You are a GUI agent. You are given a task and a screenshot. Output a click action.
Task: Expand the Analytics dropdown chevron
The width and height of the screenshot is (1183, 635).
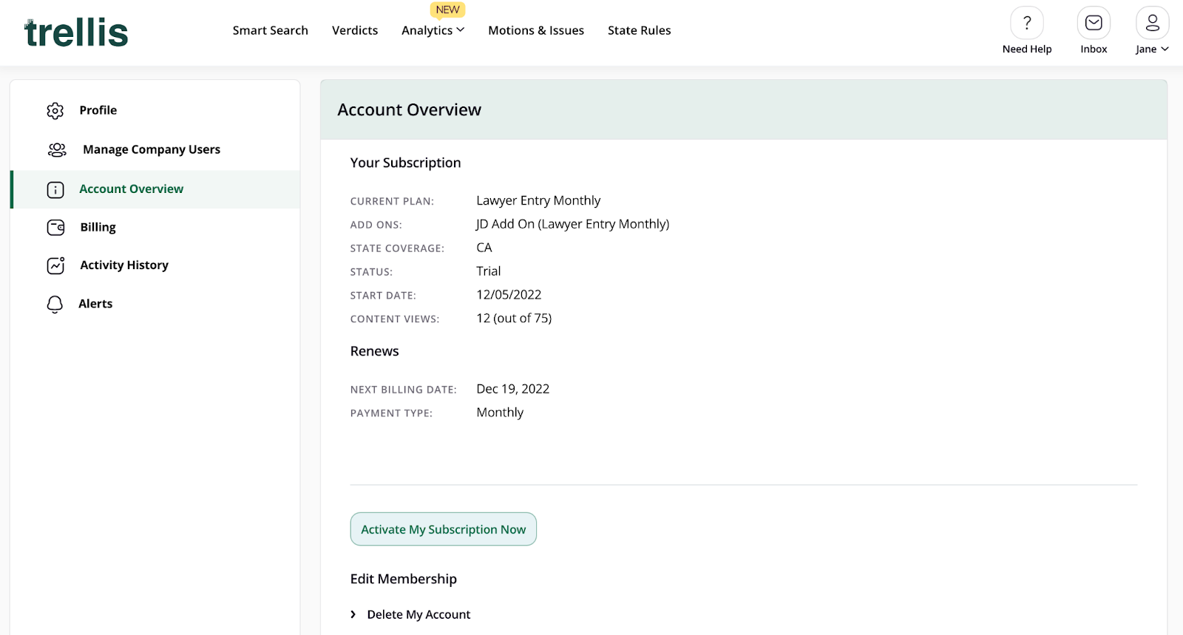461,30
